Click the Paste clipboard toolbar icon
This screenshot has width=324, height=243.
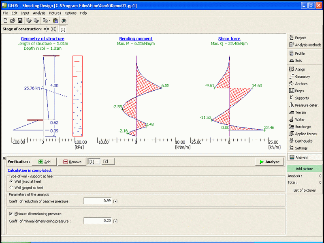click(55, 20)
